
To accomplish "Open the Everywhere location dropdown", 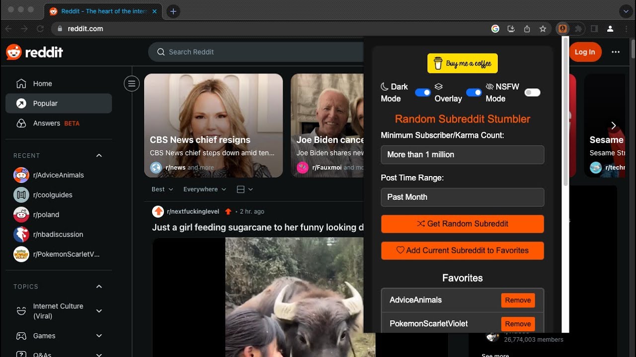I will click(x=205, y=189).
